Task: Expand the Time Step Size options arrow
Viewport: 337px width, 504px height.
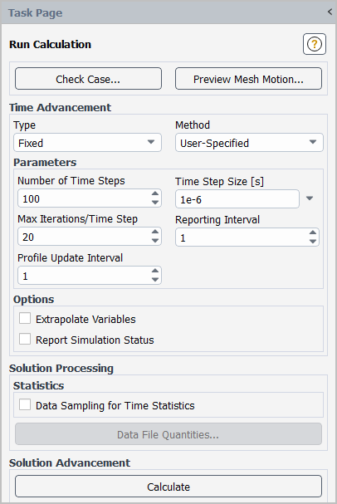Action: [310, 198]
